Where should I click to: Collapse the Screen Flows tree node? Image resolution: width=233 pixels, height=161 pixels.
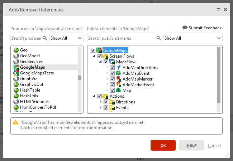click(94, 56)
